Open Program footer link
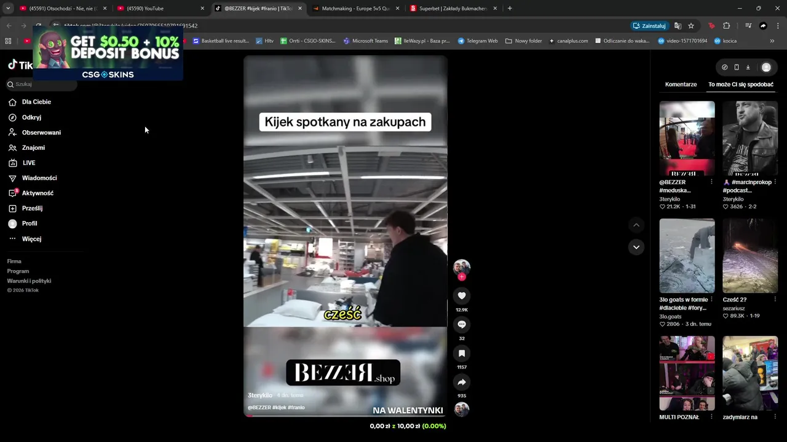787x442 pixels. [18, 271]
